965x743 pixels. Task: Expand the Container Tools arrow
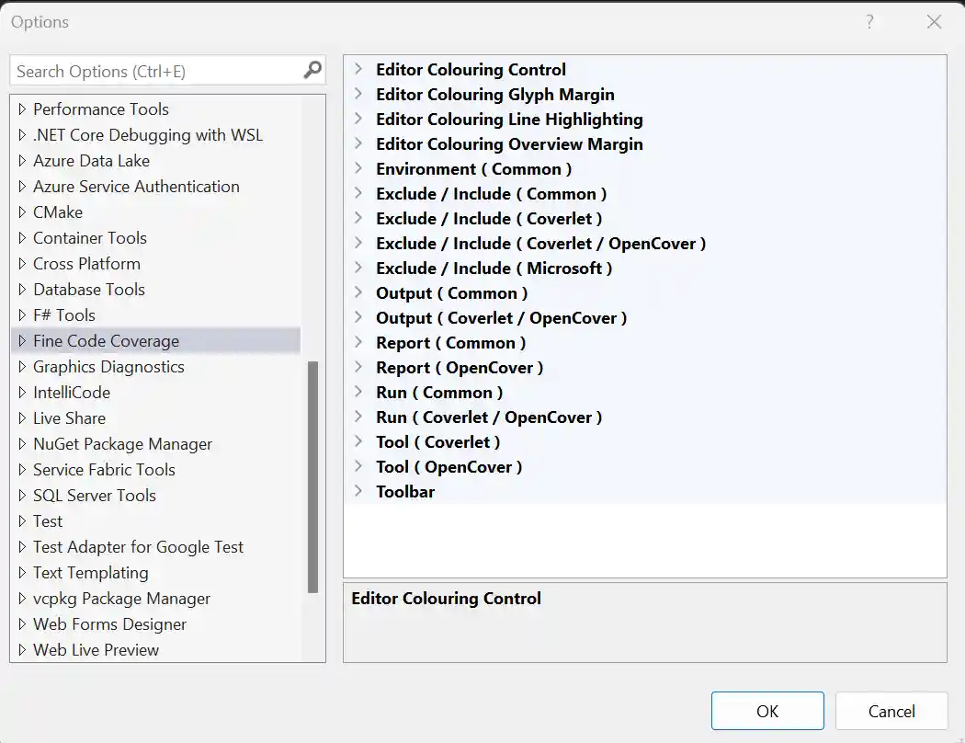[x=22, y=237]
